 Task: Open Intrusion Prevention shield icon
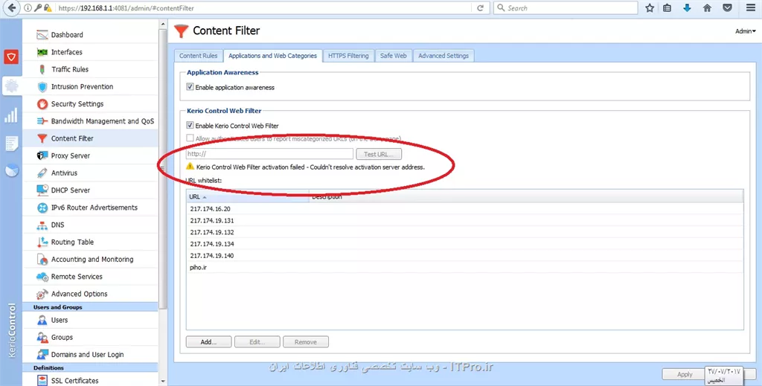(x=42, y=87)
